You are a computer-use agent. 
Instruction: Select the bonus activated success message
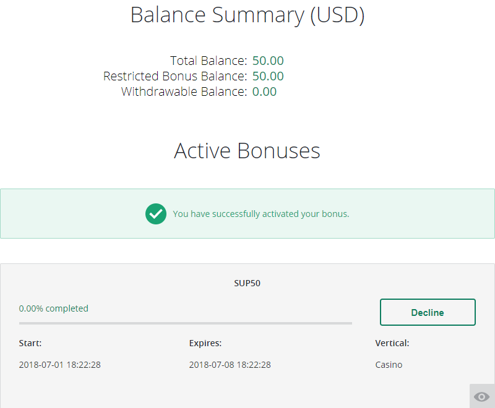(260, 214)
